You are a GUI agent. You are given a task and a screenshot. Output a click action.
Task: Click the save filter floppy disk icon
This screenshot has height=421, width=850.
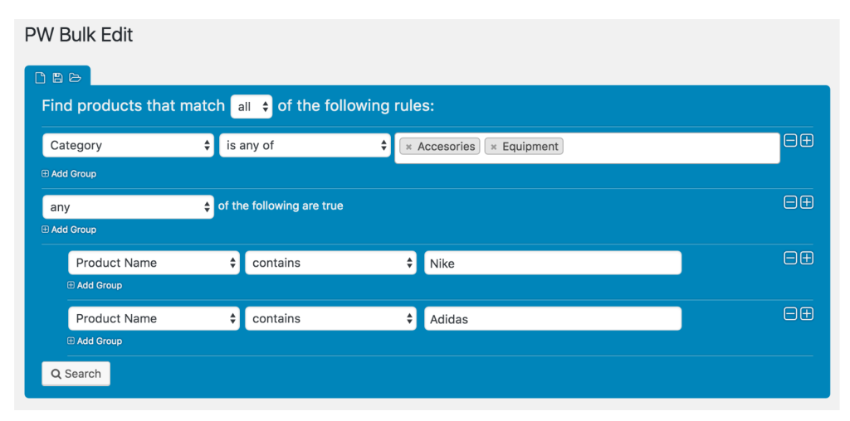coord(57,78)
